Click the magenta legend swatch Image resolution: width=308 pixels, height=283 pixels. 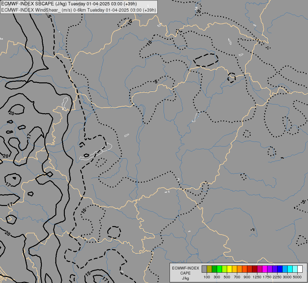coord(265,269)
